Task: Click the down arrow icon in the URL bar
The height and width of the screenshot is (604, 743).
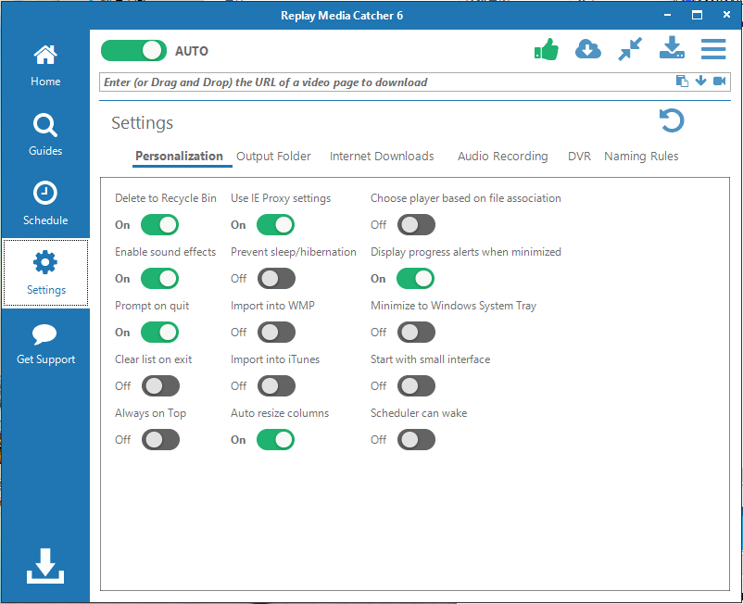Action: pyautogui.click(x=700, y=82)
